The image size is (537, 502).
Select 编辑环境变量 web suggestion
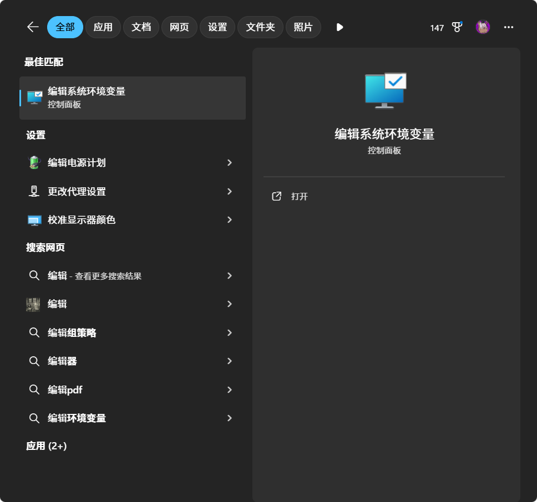133,418
